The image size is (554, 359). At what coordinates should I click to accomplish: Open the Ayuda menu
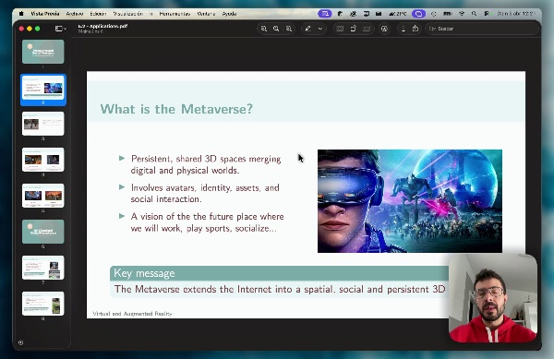click(x=229, y=14)
